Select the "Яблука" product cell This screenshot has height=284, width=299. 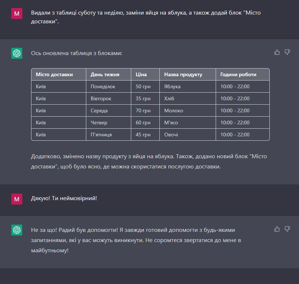click(x=172, y=86)
